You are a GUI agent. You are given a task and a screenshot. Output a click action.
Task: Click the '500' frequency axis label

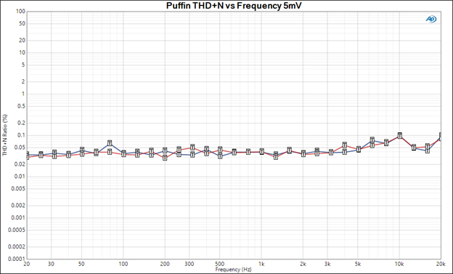(x=220, y=264)
